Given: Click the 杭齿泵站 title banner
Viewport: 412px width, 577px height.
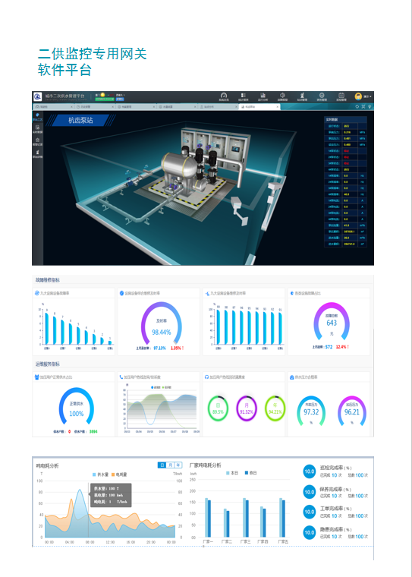Looking at the screenshot, I should pos(80,120).
